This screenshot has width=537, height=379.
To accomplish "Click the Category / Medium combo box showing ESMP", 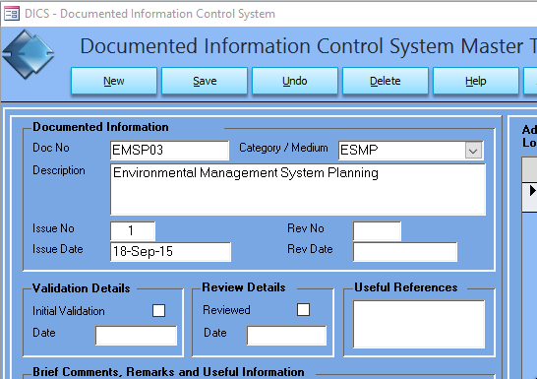I will click(411, 150).
